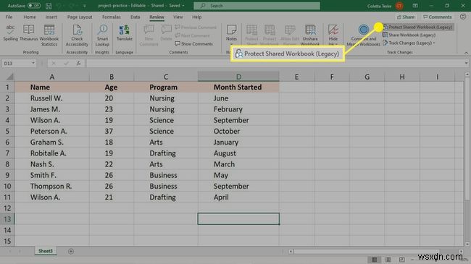Open the file name dropdown in title bar

183,6
